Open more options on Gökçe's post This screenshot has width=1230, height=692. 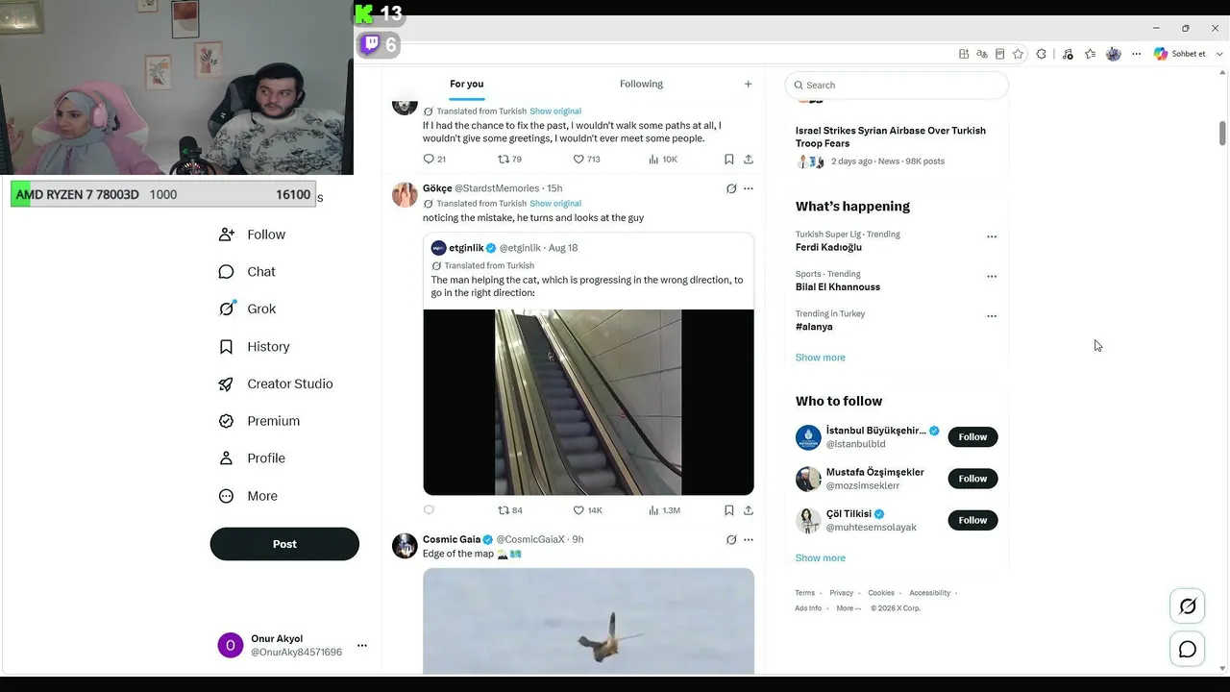point(749,188)
